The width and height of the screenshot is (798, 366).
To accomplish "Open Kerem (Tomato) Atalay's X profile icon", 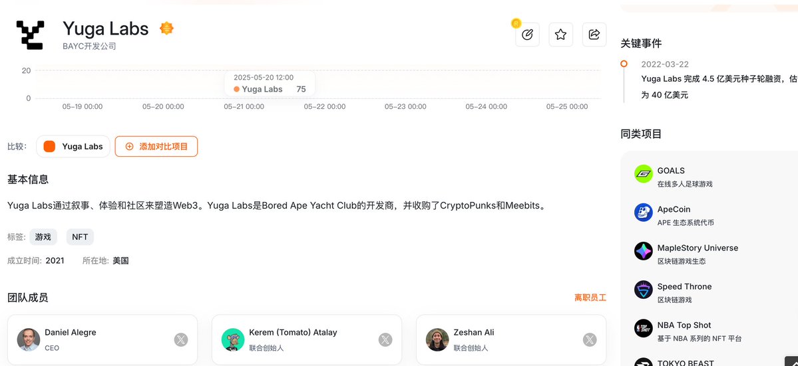I will pos(385,339).
